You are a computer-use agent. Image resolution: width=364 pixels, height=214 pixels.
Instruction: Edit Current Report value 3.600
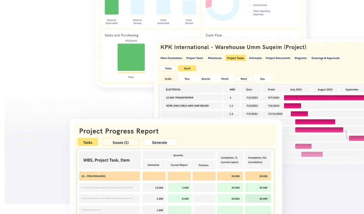pos(179,188)
